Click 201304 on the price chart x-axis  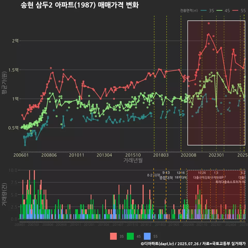click(x=104, y=155)
